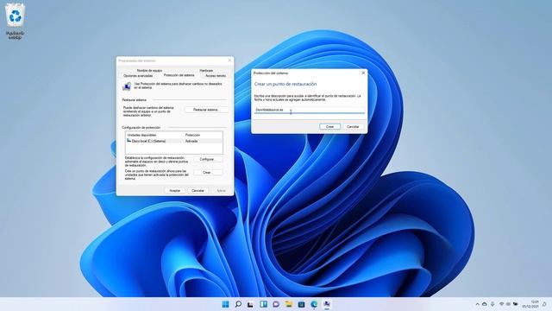Viewport: 552px width, 311px height.
Task: Click the Activada protection status cell
Action: pyautogui.click(x=191, y=141)
